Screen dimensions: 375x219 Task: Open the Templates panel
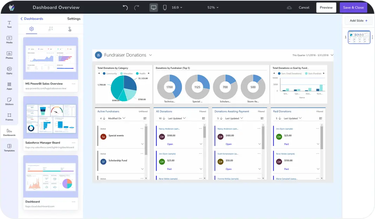pos(9,148)
